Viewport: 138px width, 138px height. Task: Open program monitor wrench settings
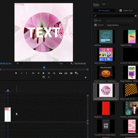pyautogui.click(x=71, y=63)
